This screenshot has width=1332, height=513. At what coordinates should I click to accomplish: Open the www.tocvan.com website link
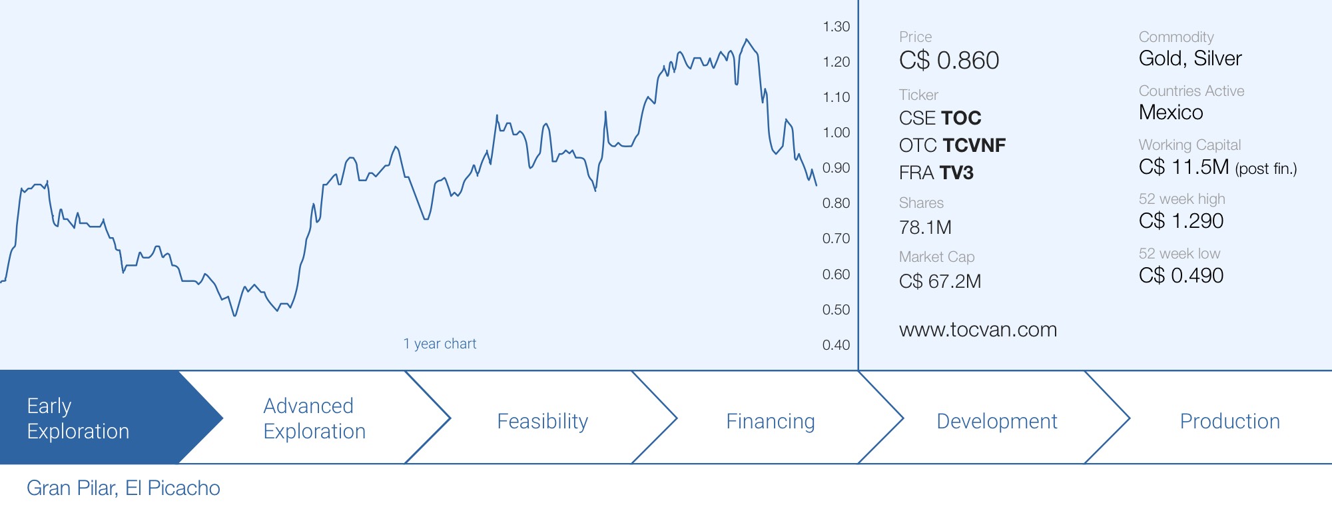(x=978, y=330)
